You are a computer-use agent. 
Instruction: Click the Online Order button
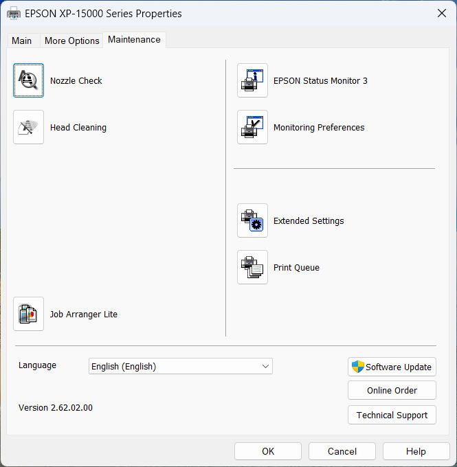[392, 390]
